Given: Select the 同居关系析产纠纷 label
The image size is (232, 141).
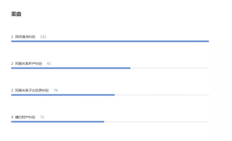Looking at the screenshot, I should pos(29,64).
